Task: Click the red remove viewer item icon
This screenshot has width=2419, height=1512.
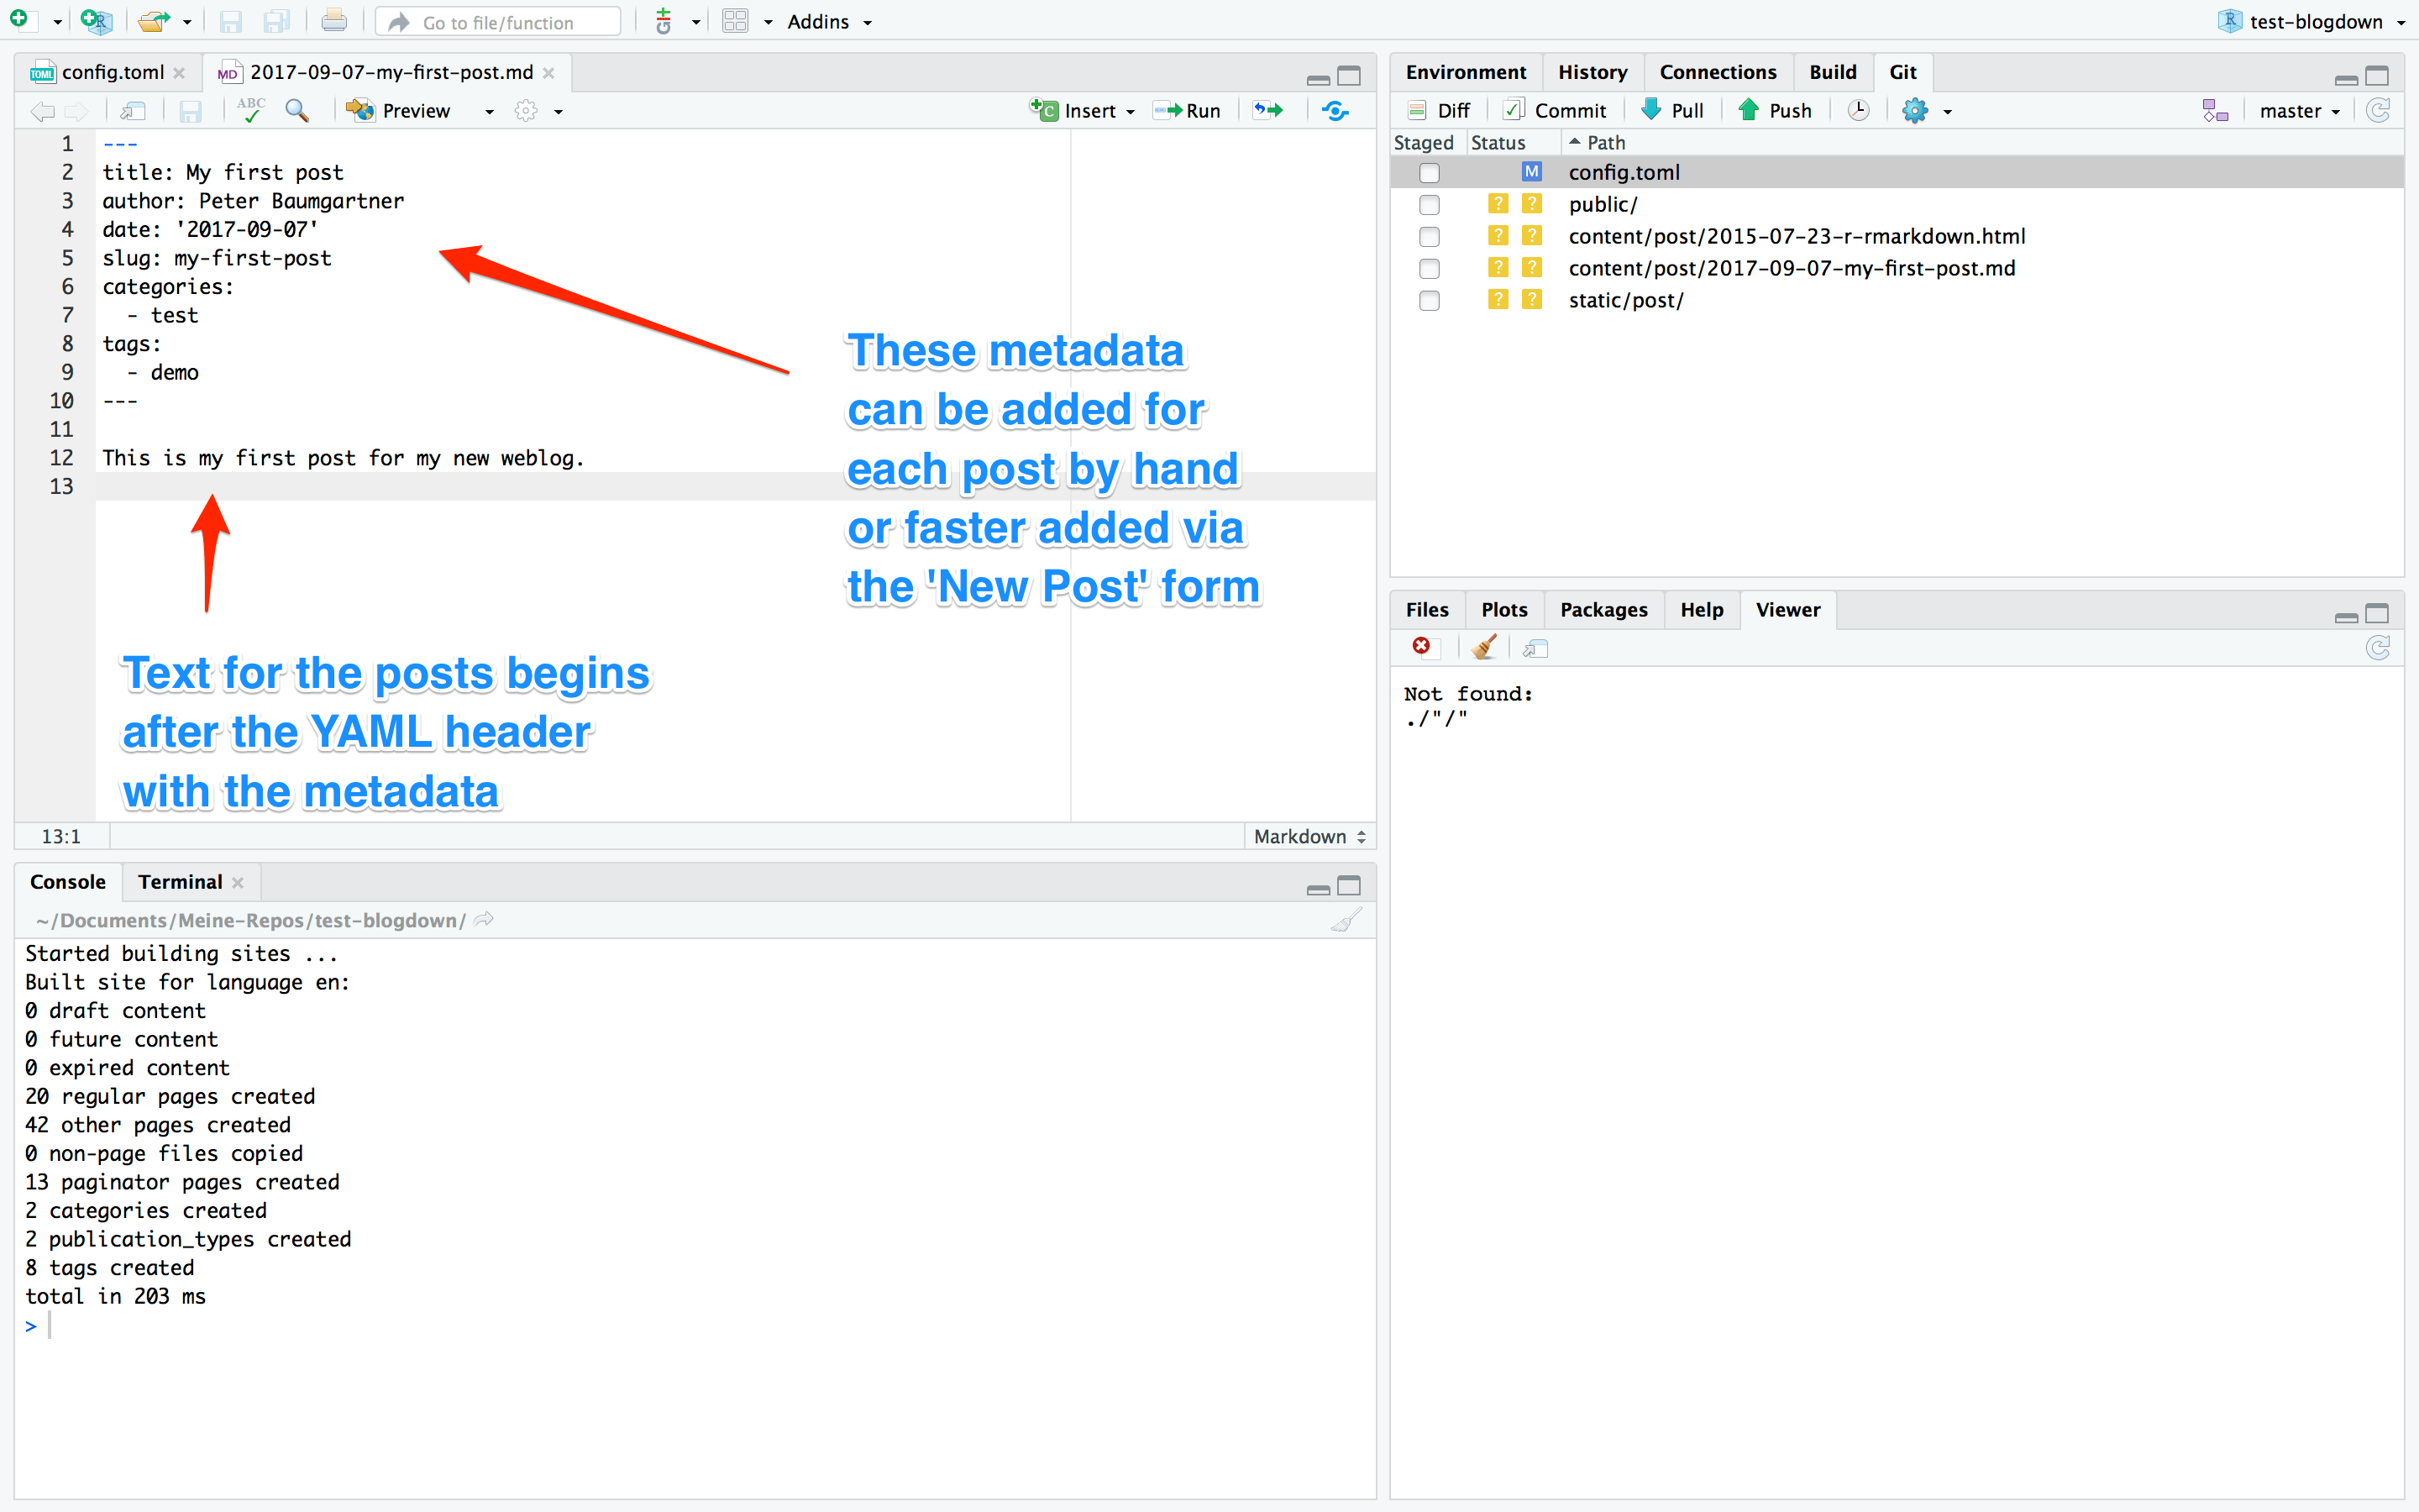Action: [x=1420, y=647]
